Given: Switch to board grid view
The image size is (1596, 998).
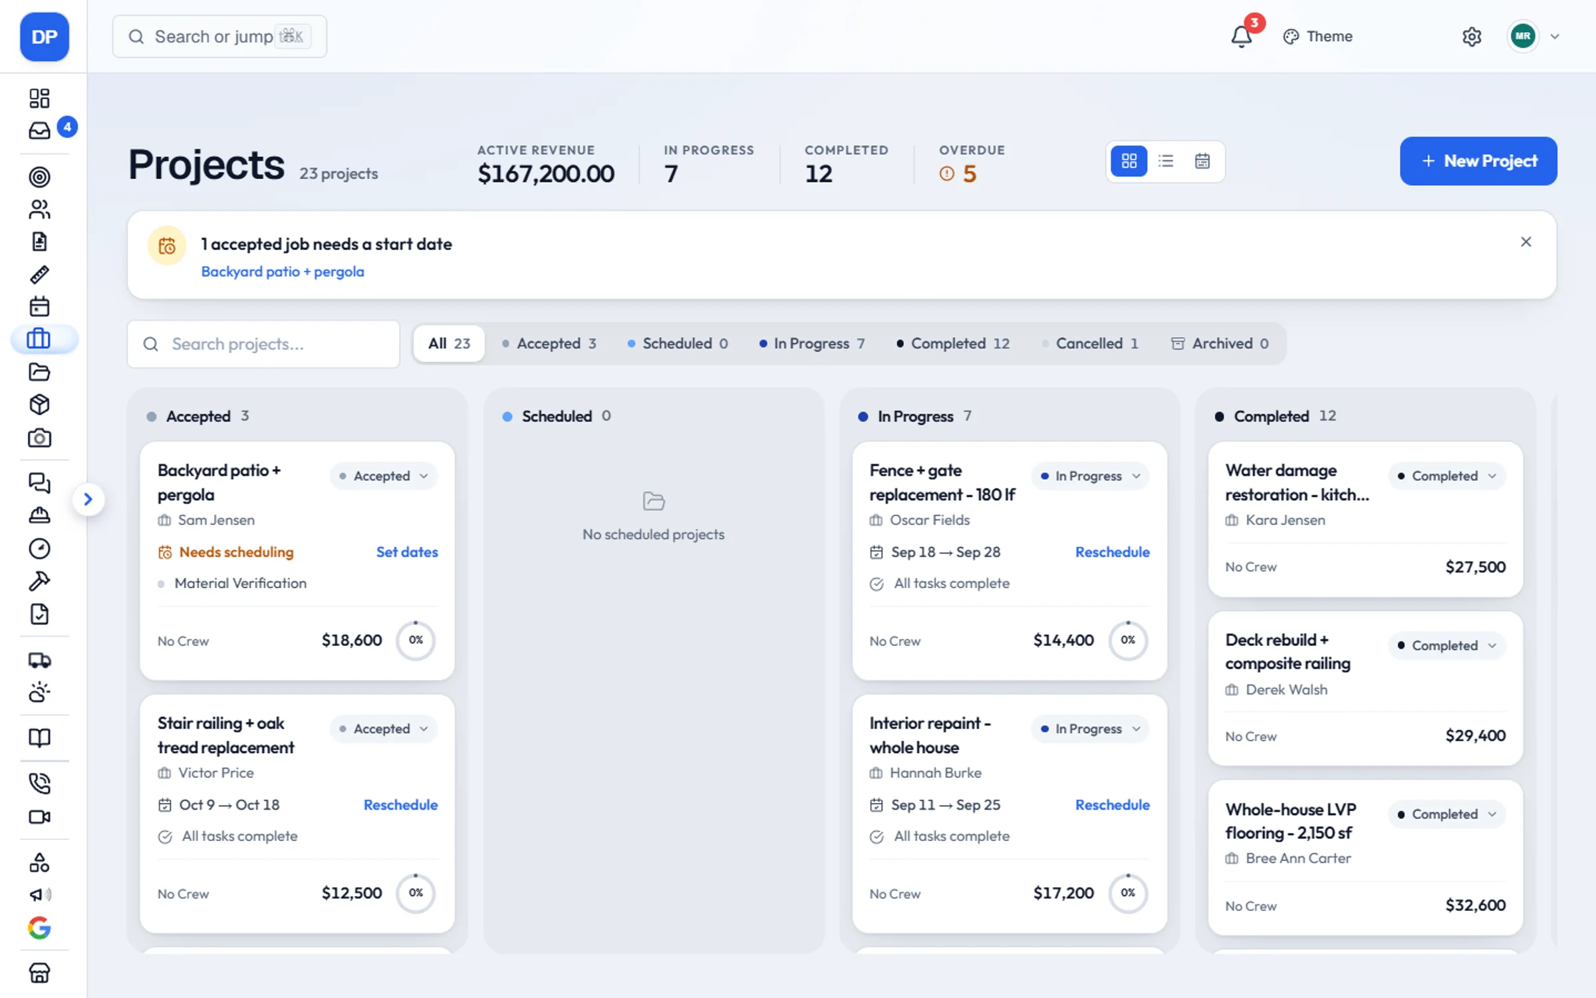Looking at the screenshot, I should coord(1129,161).
